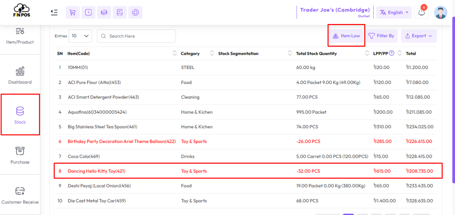Select Coca Cola(469) item
Image resolution: width=455 pixels, height=215 pixels.
84,156
